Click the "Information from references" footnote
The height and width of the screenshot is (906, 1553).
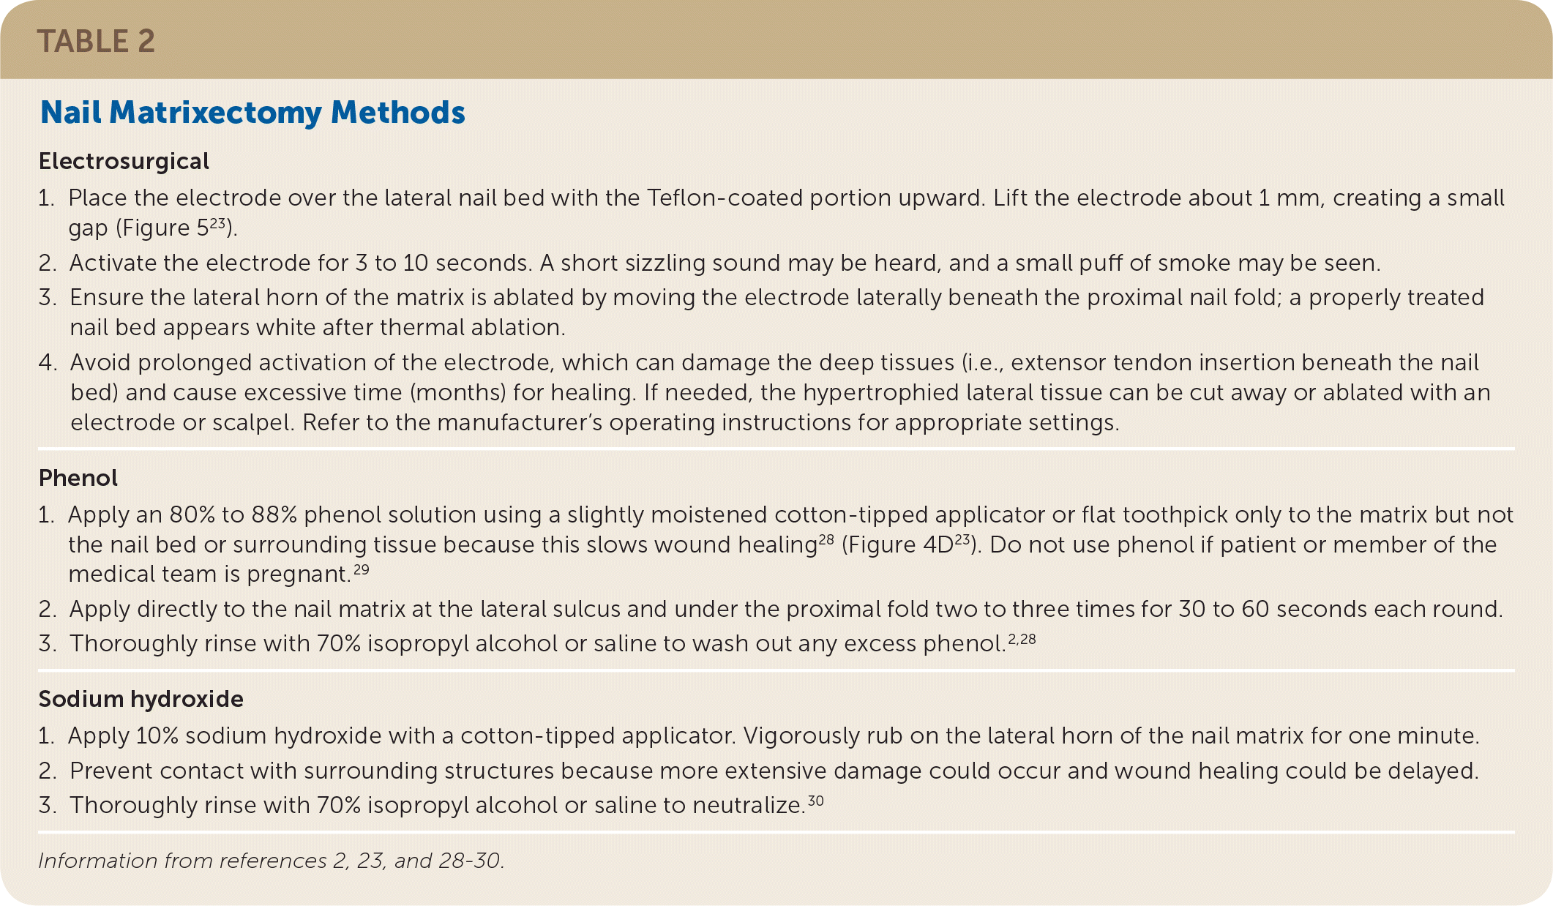[x=271, y=861]
